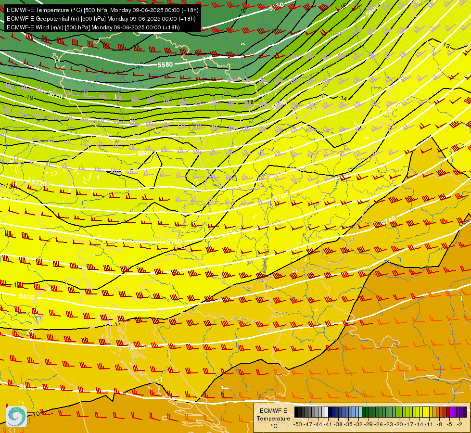Image resolution: width=471 pixels, height=433 pixels.
Task: Click the 5620 geopotential contour label
Action: tap(55, 95)
